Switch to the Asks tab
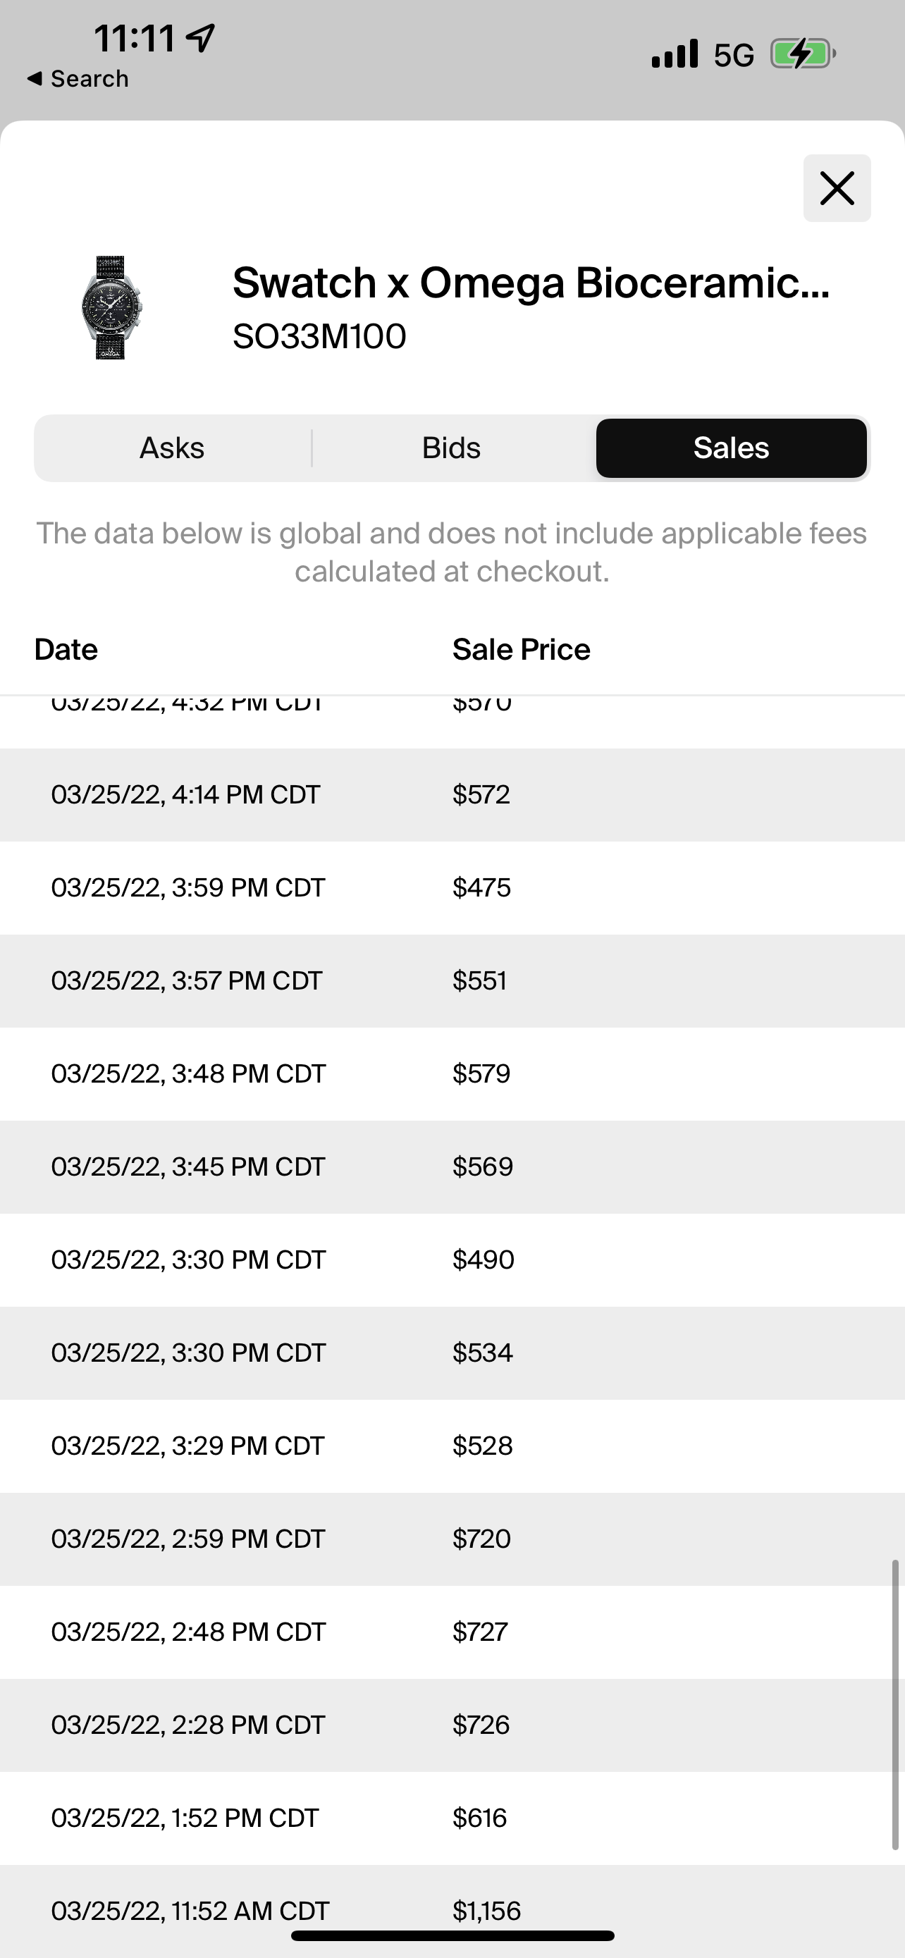905x1958 pixels. (x=172, y=448)
